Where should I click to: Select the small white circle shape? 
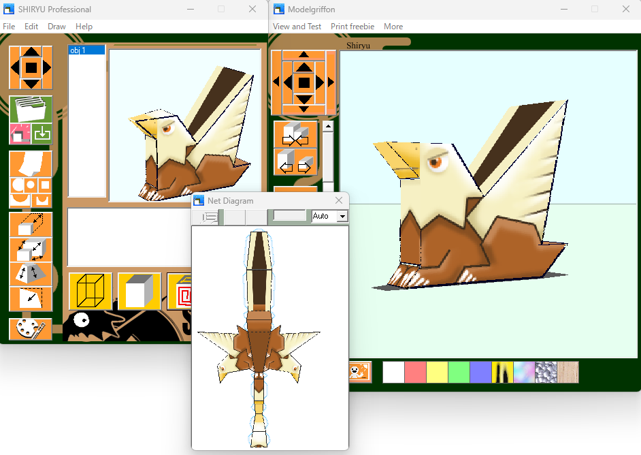(x=30, y=185)
